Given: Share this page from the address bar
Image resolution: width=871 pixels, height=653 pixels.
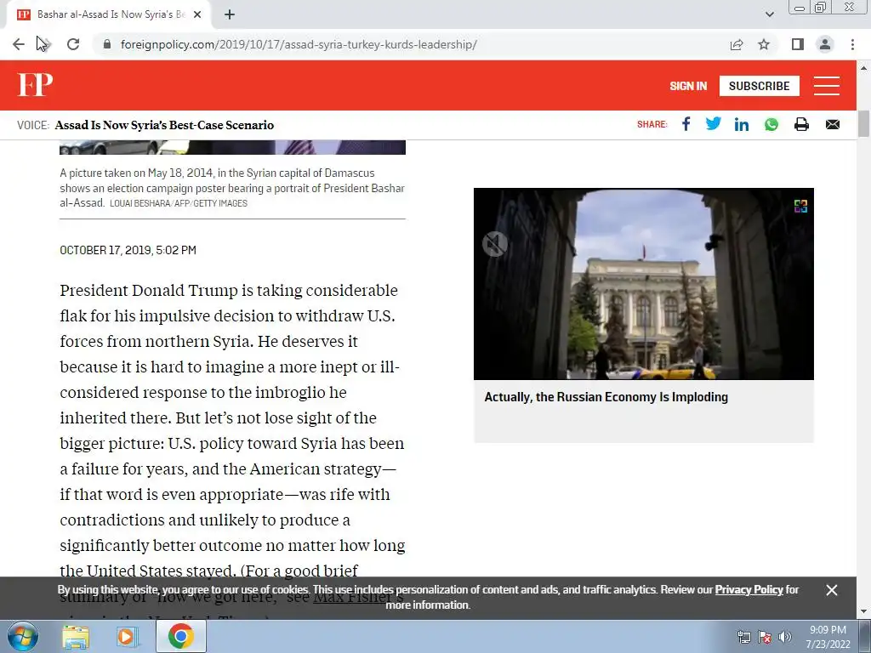Looking at the screenshot, I should point(737,44).
